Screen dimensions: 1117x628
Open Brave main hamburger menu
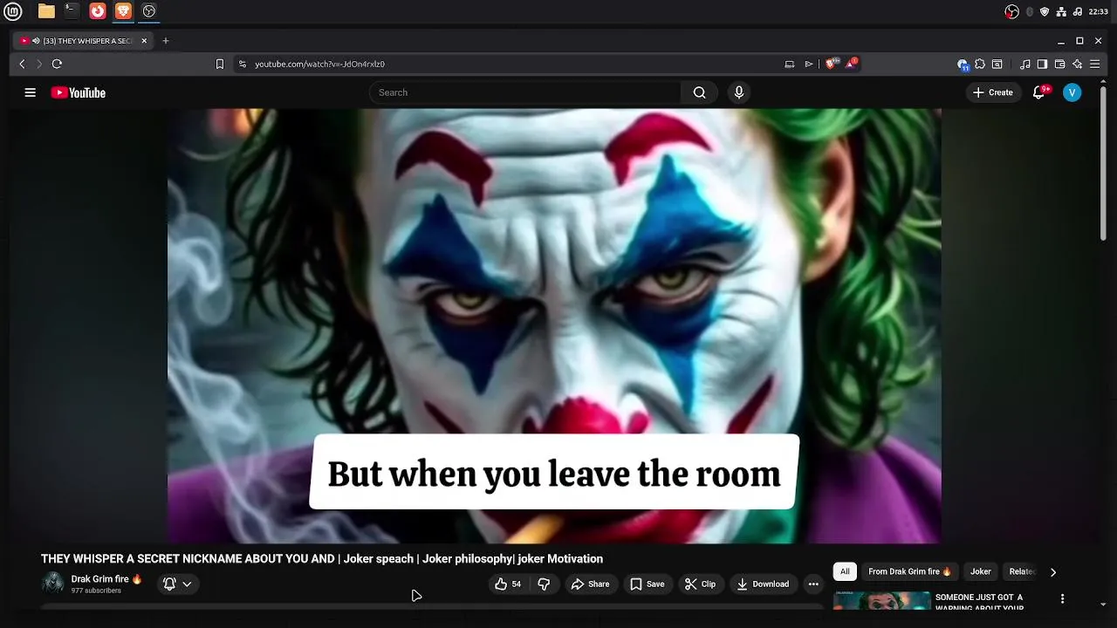point(1095,64)
